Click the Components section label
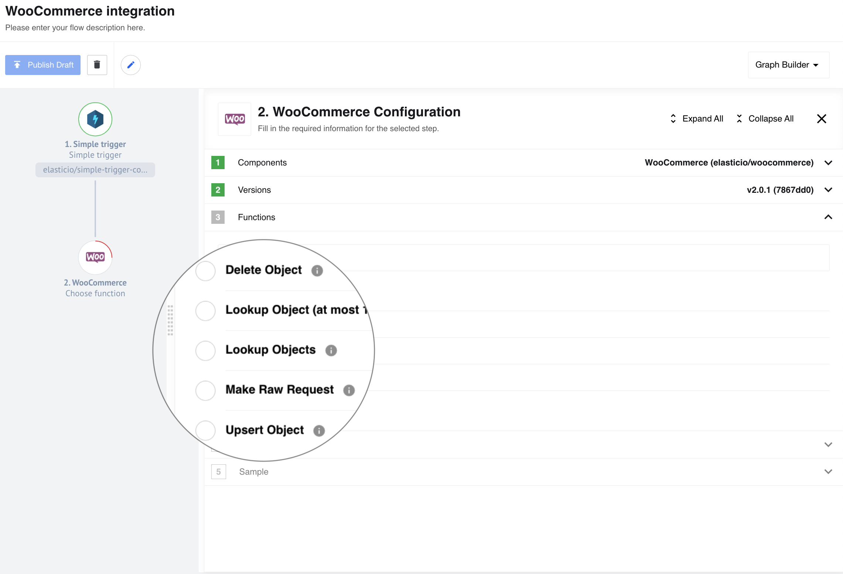 click(262, 163)
